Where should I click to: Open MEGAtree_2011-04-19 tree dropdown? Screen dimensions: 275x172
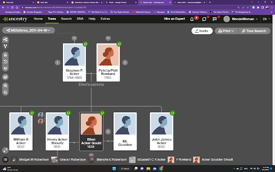coord(28,31)
